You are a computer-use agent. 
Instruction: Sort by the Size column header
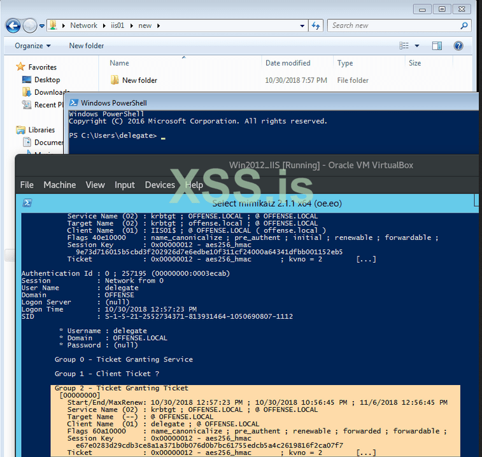pyautogui.click(x=415, y=63)
